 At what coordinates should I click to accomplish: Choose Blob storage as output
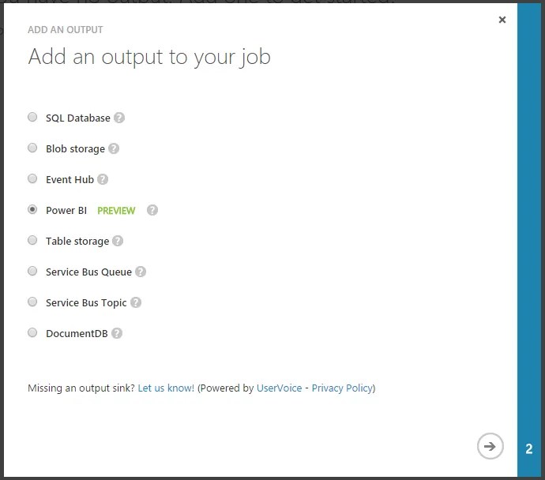point(32,148)
